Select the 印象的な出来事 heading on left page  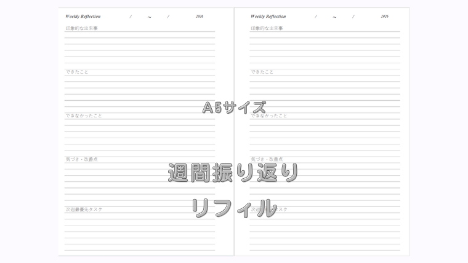pos(82,28)
